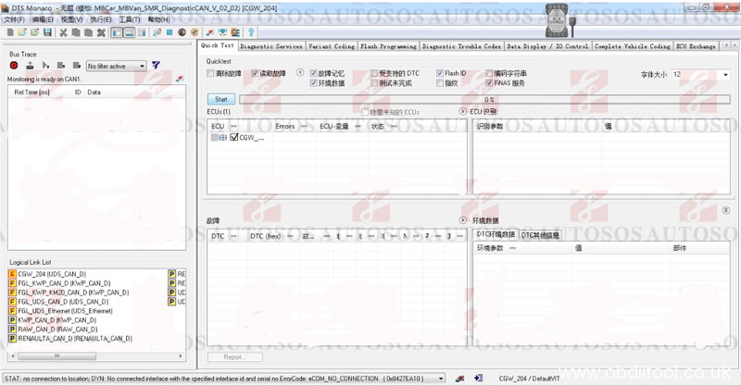
Task: Switch to Variant Coding tab
Action: pos(332,46)
